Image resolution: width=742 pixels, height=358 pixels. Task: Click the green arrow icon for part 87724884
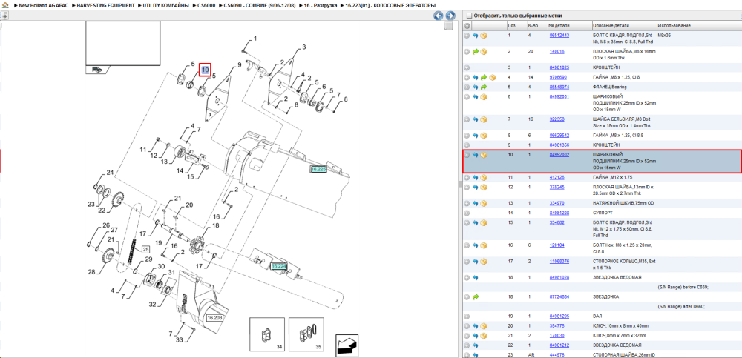pyautogui.click(x=476, y=297)
